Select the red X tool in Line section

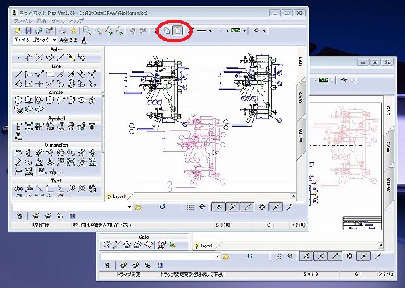pyautogui.click(x=49, y=84)
